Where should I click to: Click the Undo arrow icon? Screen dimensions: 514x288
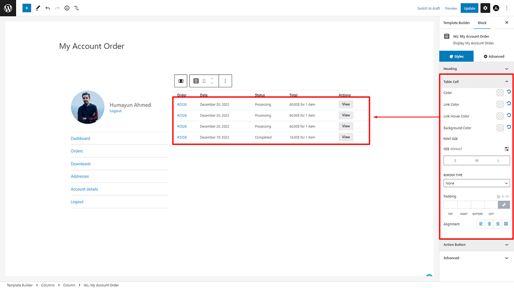47,8
